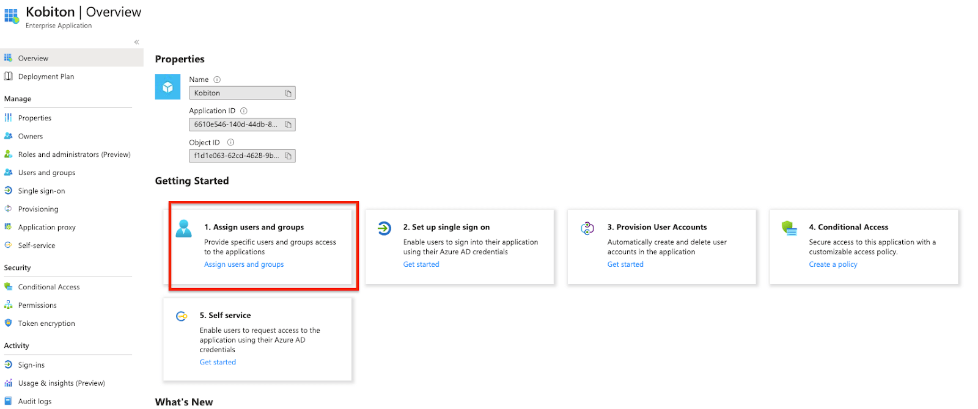
Task: Show info tooltip next to Application ID
Action: coord(243,110)
